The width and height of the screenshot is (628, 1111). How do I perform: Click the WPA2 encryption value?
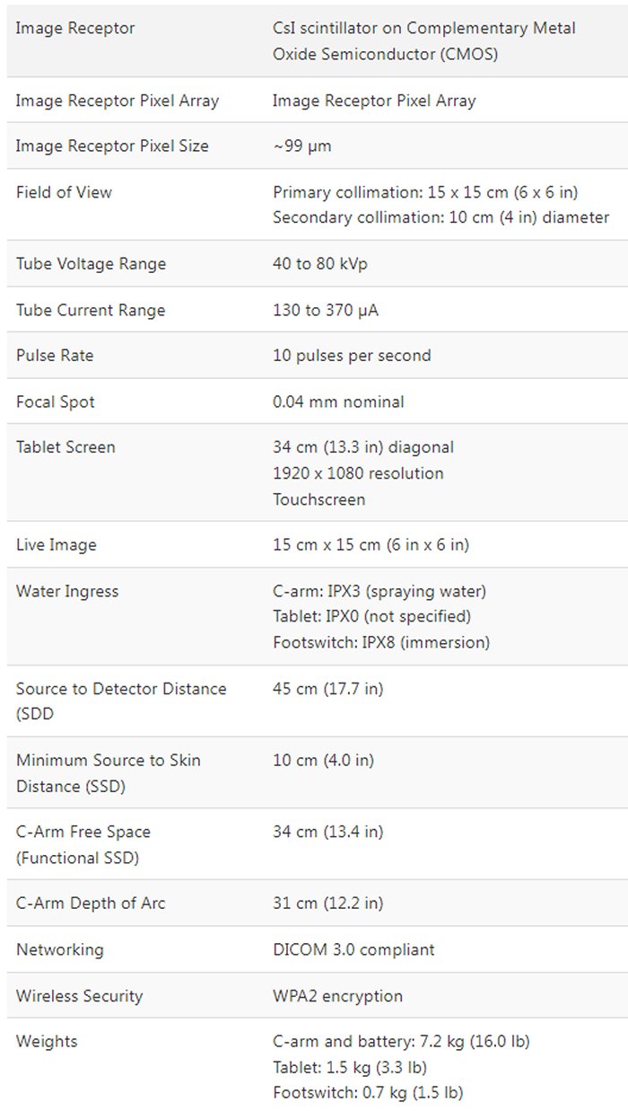click(337, 995)
